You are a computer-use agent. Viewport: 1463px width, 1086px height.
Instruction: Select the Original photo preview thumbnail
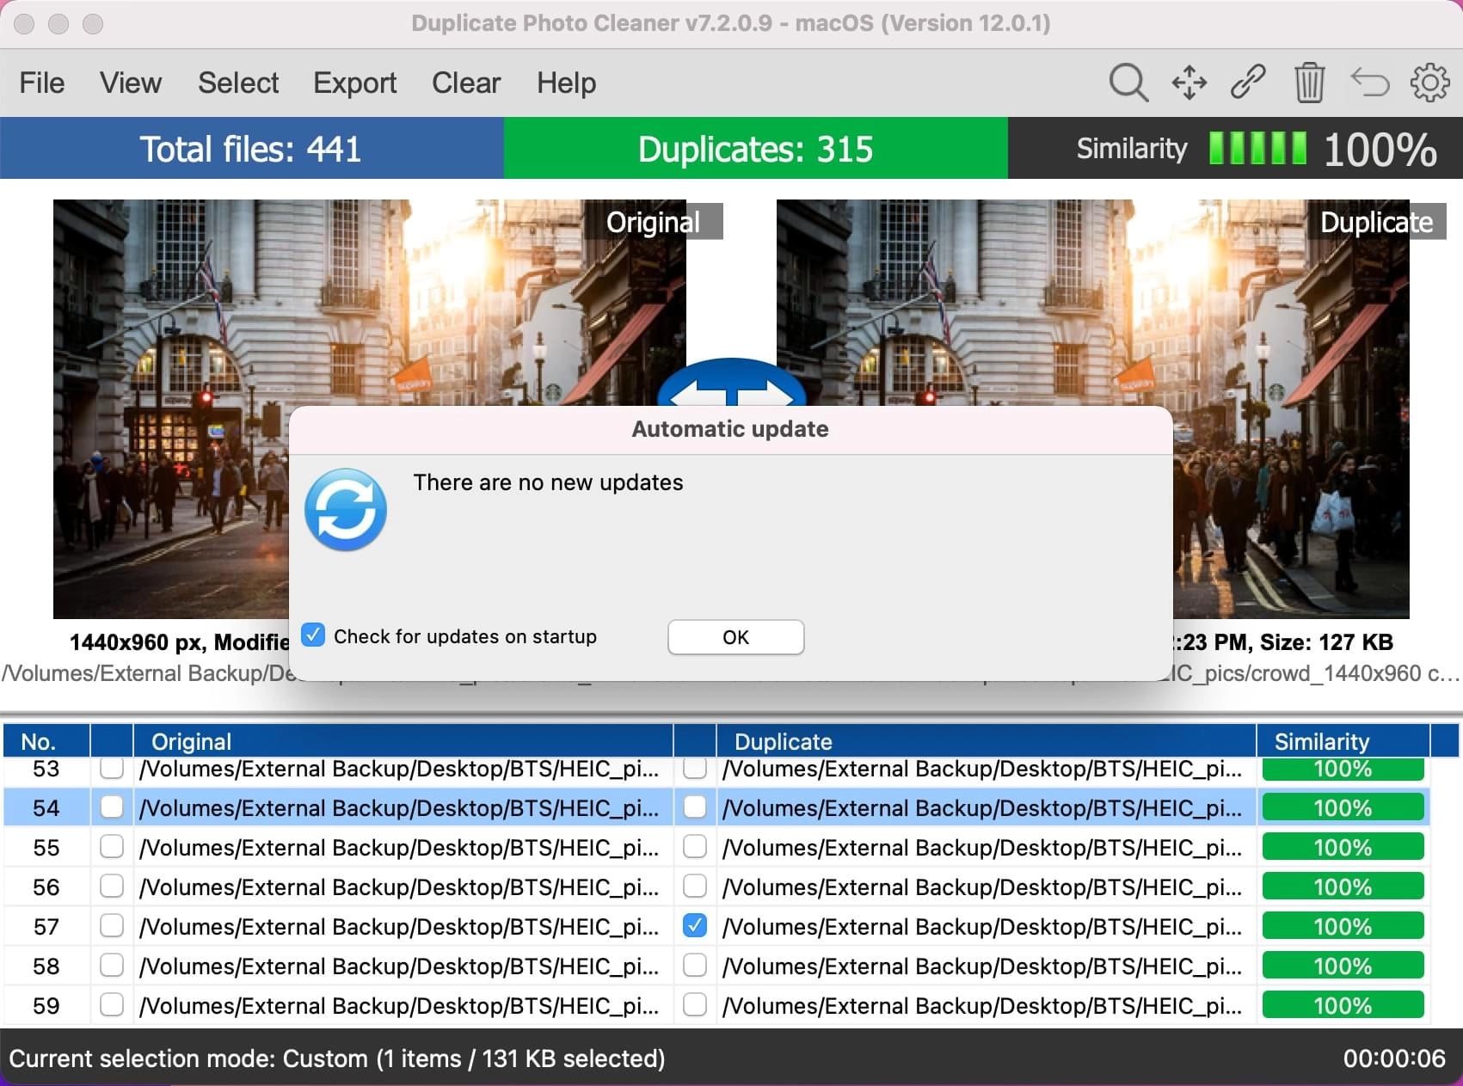[172, 344]
